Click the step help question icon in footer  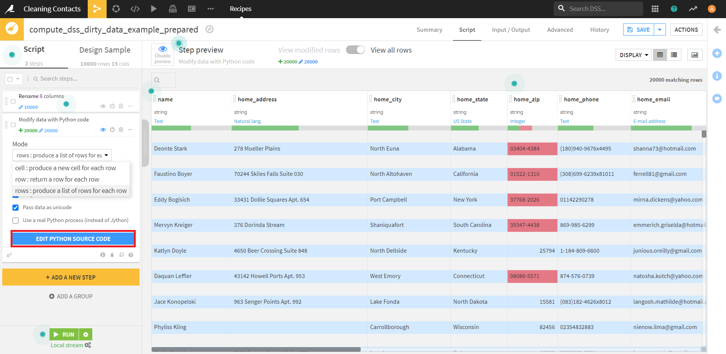click(x=131, y=255)
